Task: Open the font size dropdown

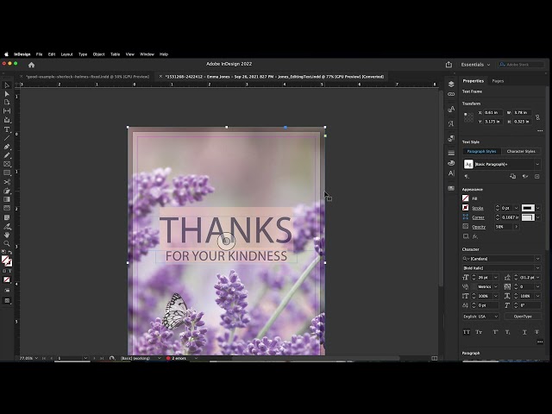Action: tap(496, 278)
